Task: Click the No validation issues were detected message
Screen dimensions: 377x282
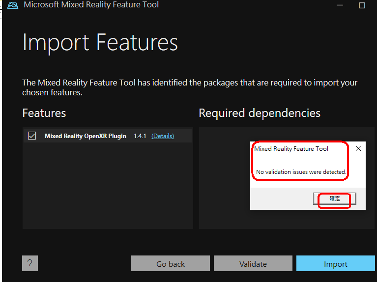Action: pyautogui.click(x=301, y=172)
